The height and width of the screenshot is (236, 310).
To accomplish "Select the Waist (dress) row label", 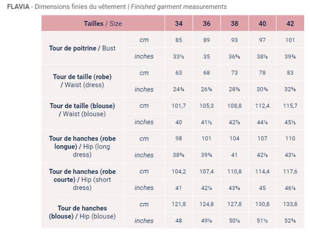I will click(82, 81).
